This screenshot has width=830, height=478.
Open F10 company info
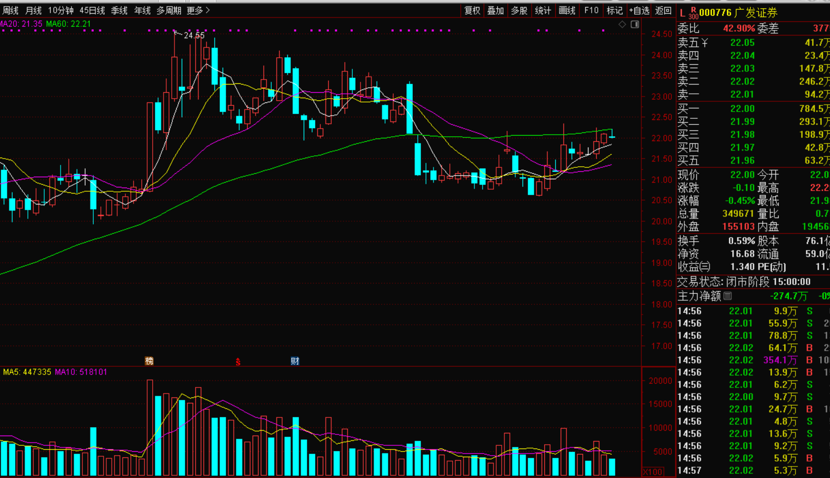tap(591, 10)
